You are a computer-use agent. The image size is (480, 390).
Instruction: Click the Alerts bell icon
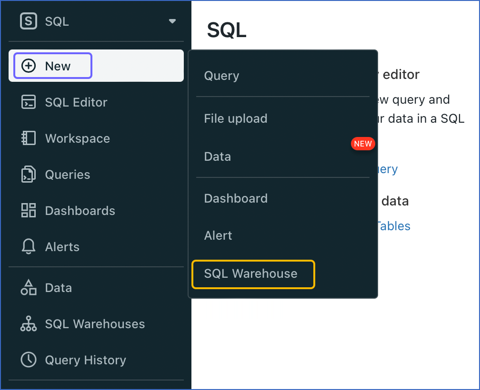[29, 247]
